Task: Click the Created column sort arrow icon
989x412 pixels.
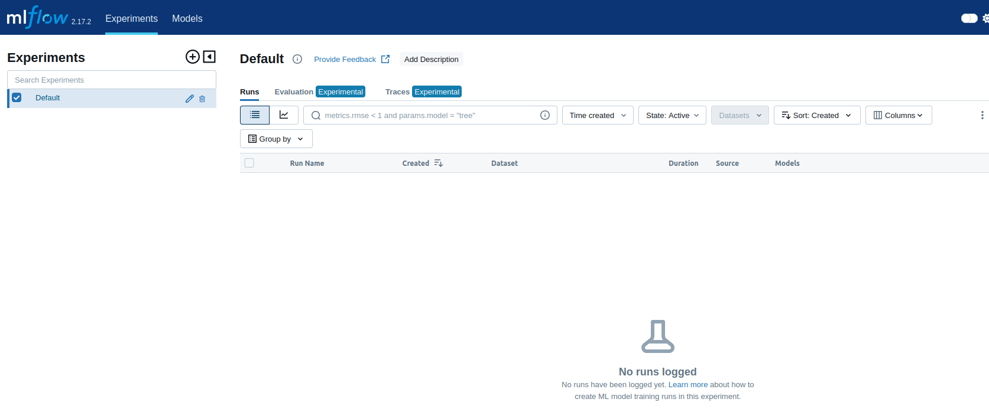Action: point(438,163)
